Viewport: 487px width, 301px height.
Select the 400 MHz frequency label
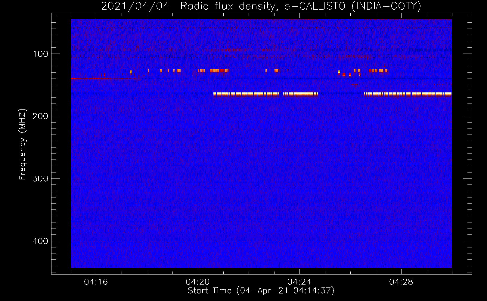pos(40,241)
